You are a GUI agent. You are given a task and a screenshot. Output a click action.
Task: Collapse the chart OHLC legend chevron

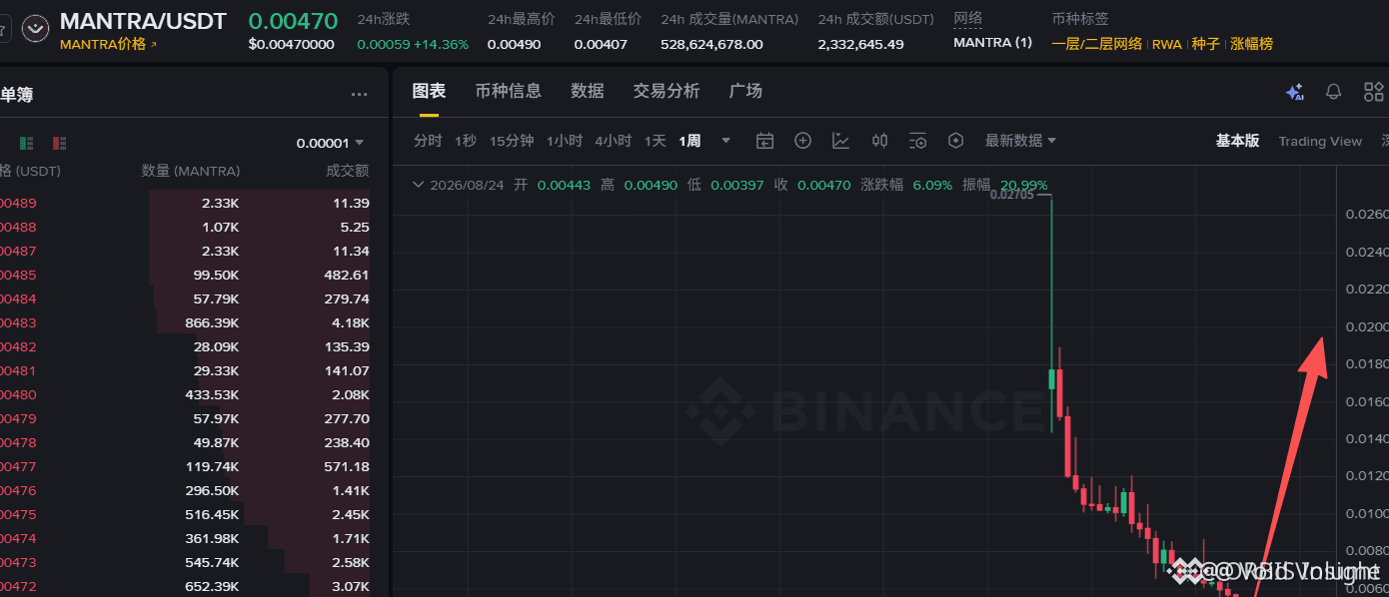point(418,185)
